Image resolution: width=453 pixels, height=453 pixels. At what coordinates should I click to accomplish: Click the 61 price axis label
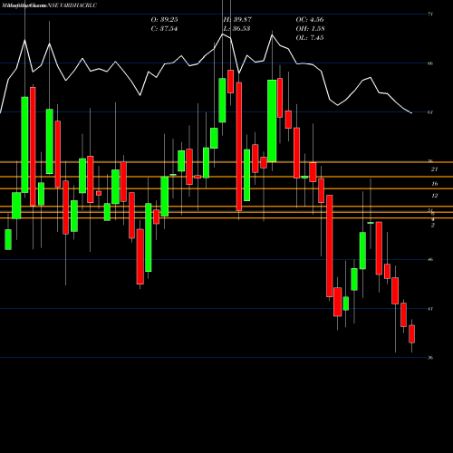click(430, 112)
